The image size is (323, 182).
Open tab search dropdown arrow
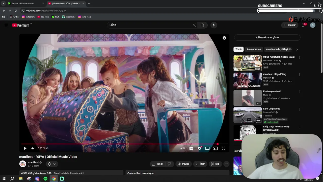pos(3,4)
